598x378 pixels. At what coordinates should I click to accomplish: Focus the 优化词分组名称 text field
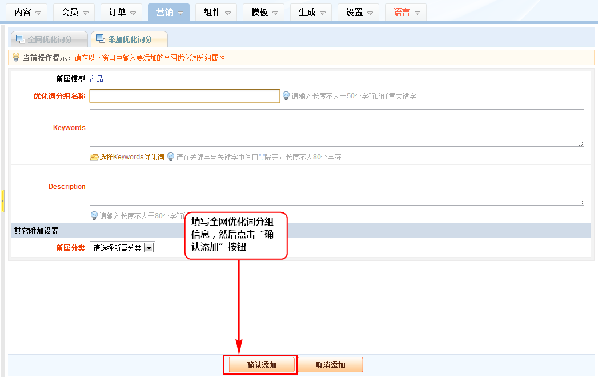184,96
